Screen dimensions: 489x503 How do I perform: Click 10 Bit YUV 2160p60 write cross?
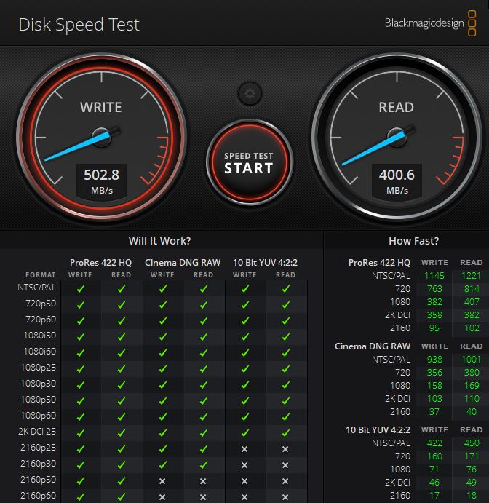tap(244, 497)
